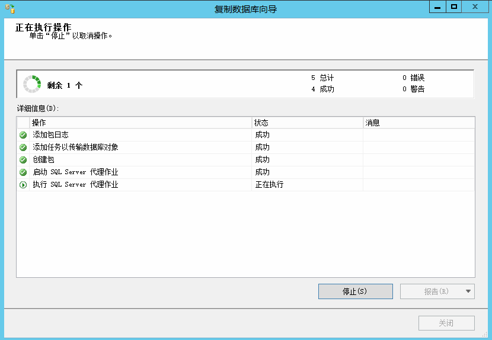The width and height of the screenshot is (492, 340).
Task: Click the green check icon beside 创建包
Action: click(x=23, y=160)
